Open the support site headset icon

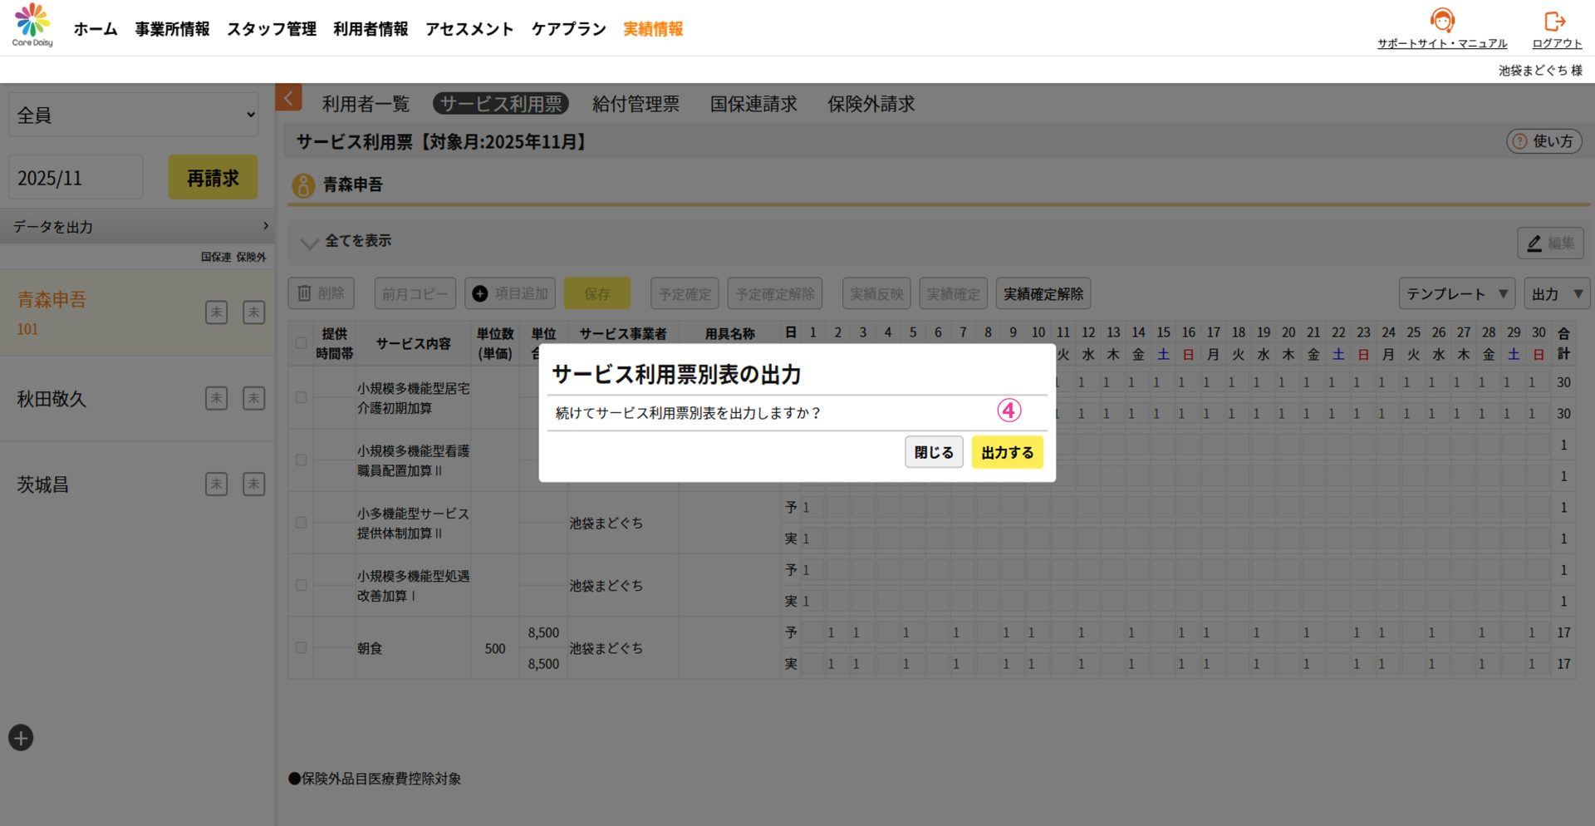(x=1441, y=21)
